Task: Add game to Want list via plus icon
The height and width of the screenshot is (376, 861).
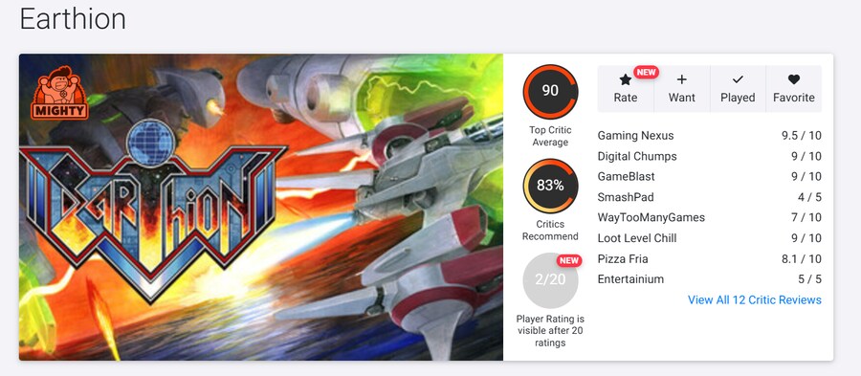Action: coord(681,79)
